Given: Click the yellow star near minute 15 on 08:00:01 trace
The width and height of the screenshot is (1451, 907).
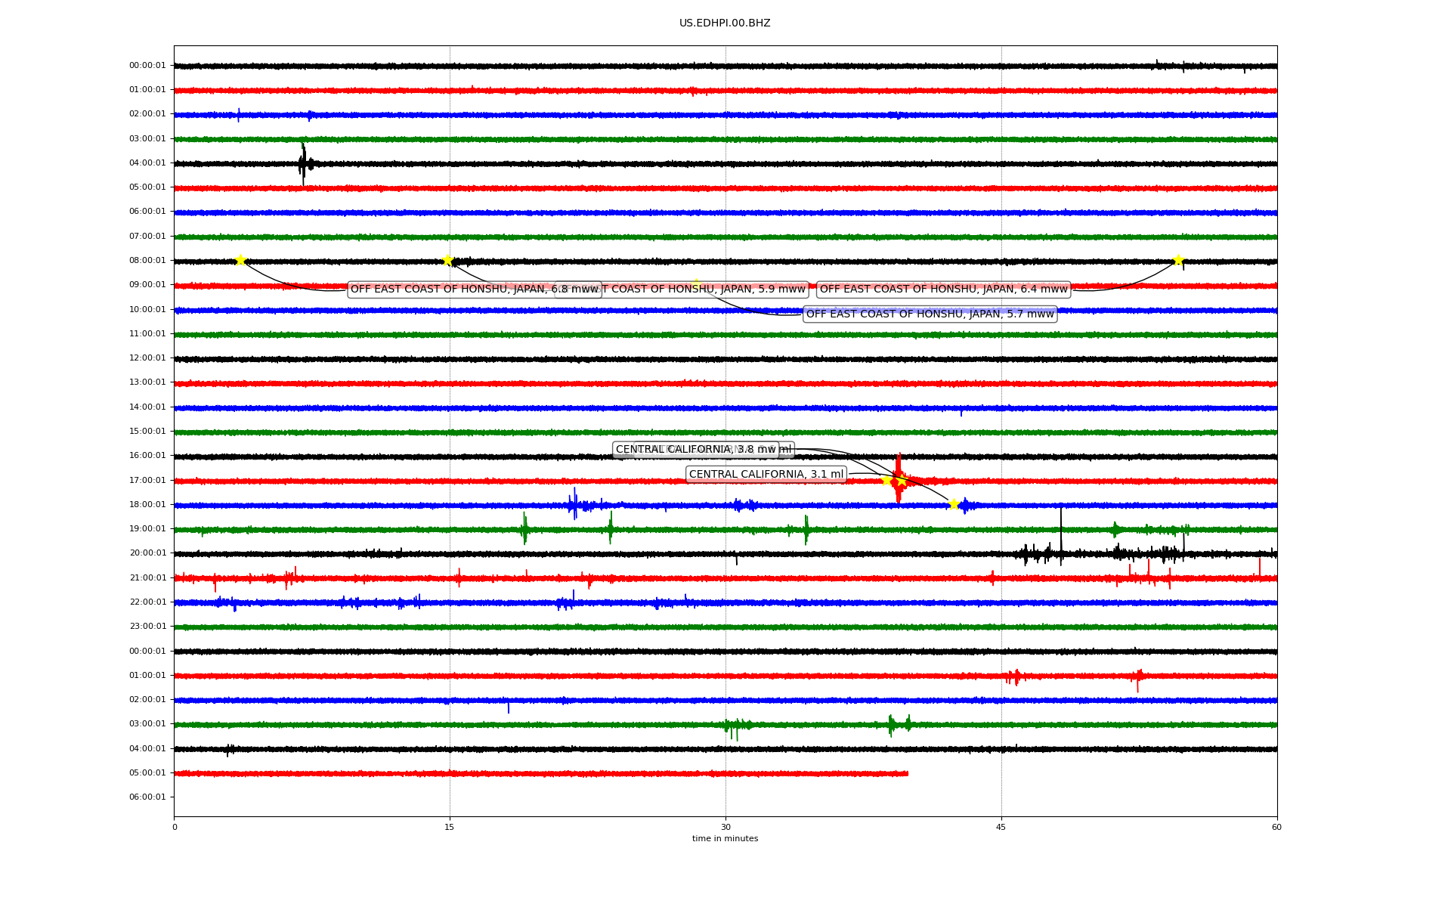Looking at the screenshot, I should click(447, 260).
